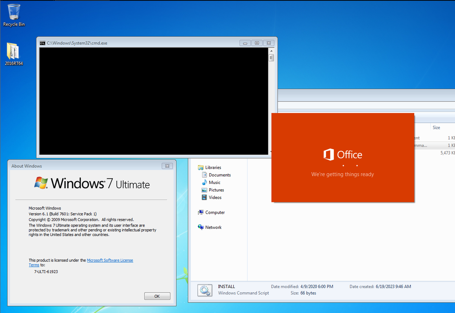This screenshot has height=313, width=455.
Task: Click the cmd.exe title bar icon
Action: tap(42, 43)
